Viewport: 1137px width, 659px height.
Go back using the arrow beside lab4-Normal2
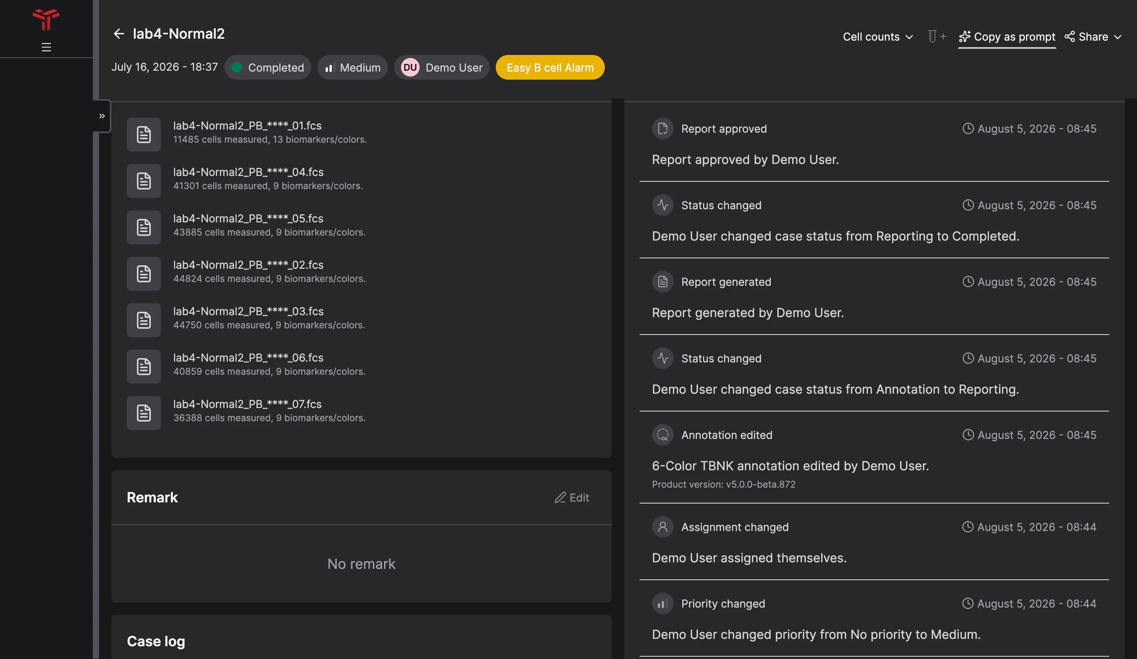[119, 33]
